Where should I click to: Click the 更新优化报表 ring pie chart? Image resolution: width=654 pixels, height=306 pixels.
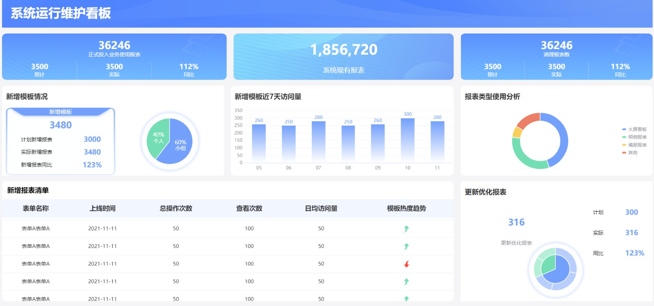pos(555,269)
